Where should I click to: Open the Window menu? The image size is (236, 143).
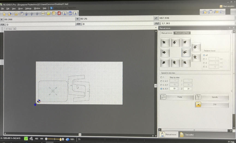pos(37,8)
